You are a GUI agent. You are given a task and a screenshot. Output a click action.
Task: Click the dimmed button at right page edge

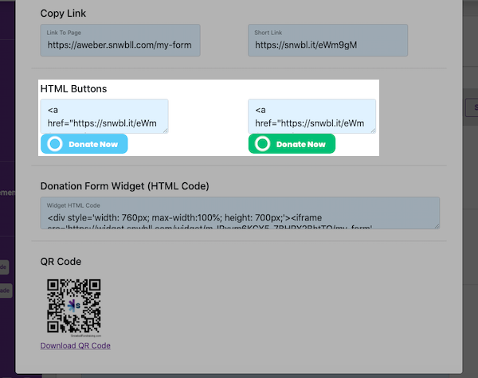(x=470, y=111)
